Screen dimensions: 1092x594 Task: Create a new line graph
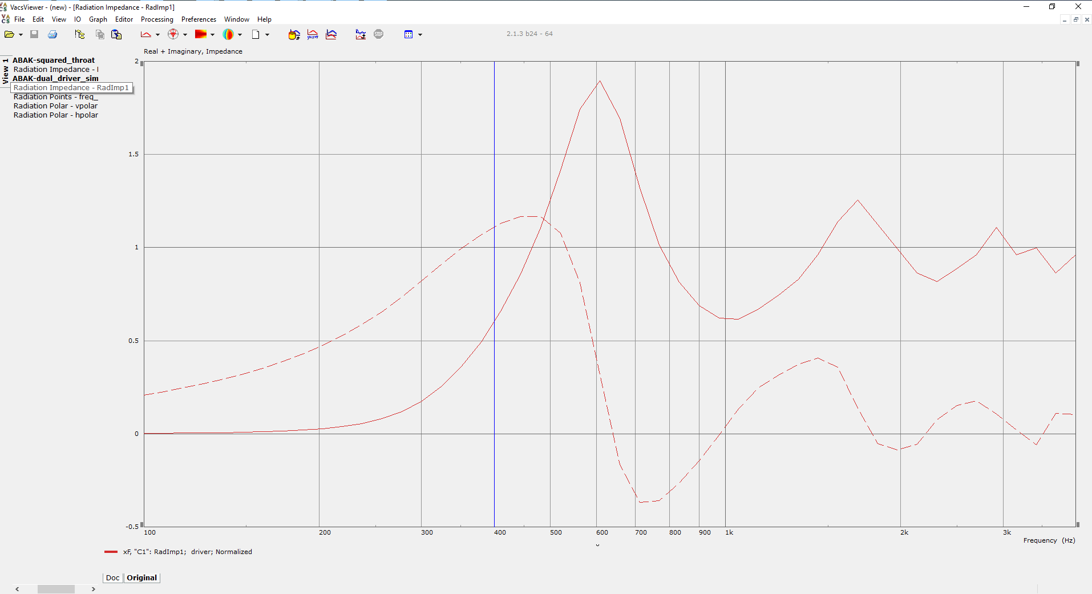146,35
